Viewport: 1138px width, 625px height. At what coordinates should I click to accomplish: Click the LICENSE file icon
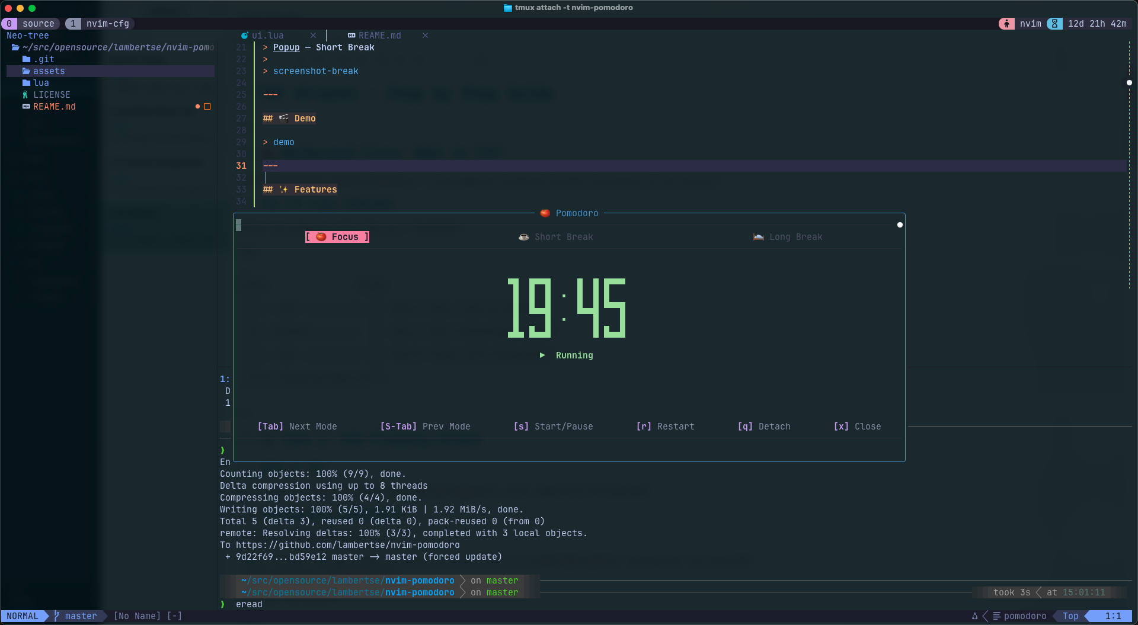coord(25,95)
